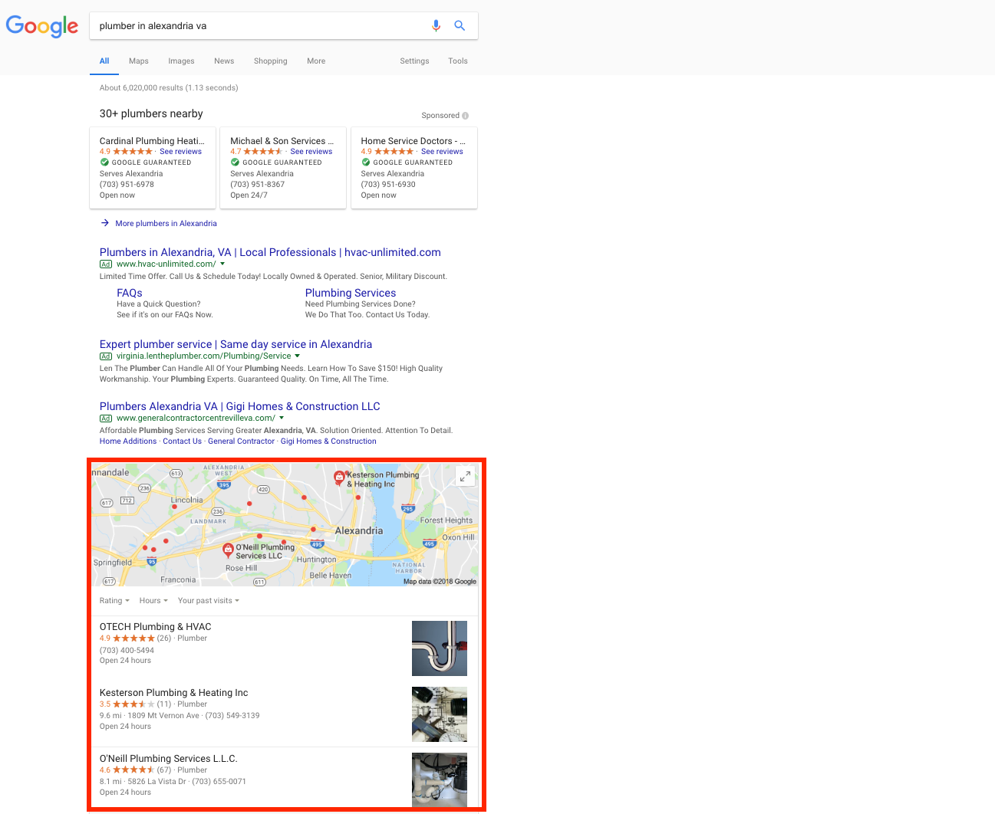Click the search query input field

[x=261, y=25]
